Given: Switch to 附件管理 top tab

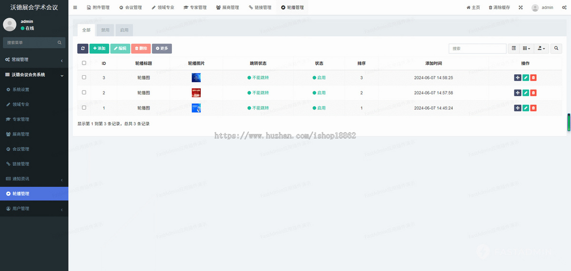Looking at the screenshot, I should (98, 8).
